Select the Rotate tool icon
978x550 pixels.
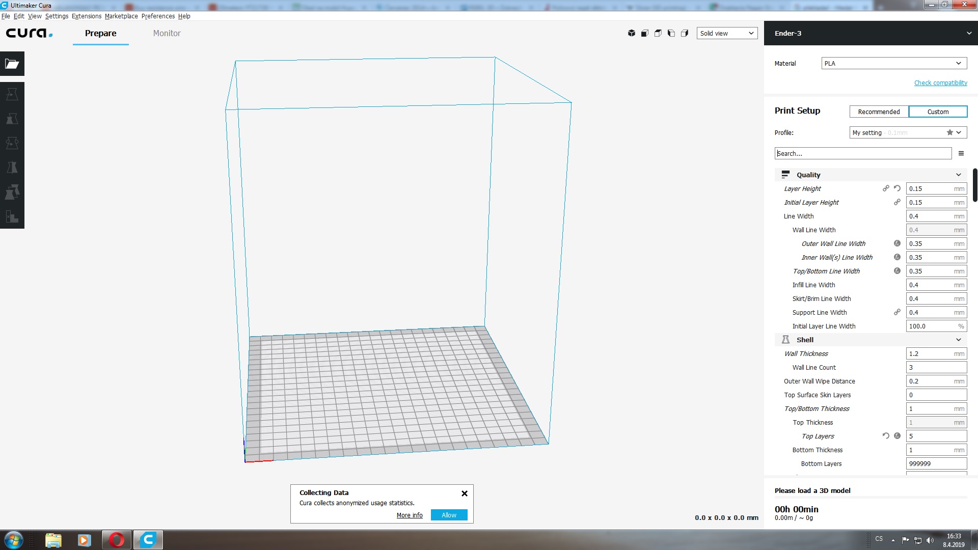(x=12, y=143)
